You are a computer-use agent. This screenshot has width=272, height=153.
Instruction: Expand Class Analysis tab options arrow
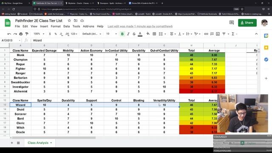[51, 143]
